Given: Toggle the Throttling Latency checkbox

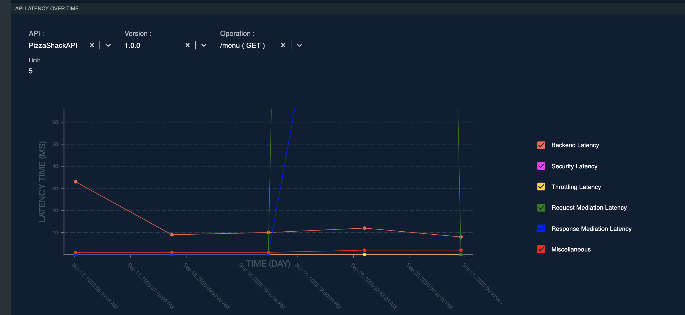Looking at the screenshot, I should (x=541, y=187).
